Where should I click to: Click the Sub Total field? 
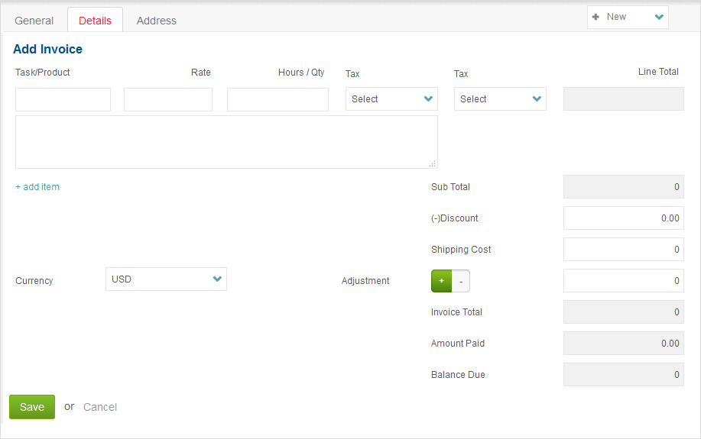(x=624, y=187)
